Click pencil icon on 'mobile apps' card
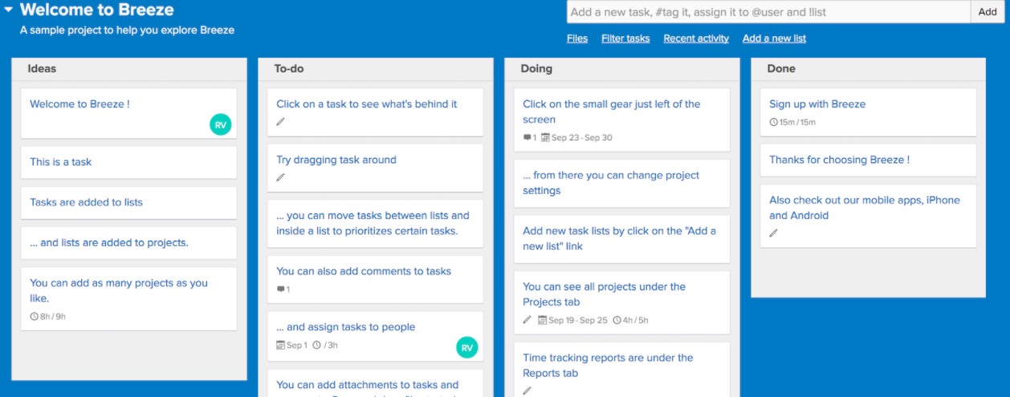This screenshot has width=1010, height=397. pyautogui.click(x=773, y=233)
